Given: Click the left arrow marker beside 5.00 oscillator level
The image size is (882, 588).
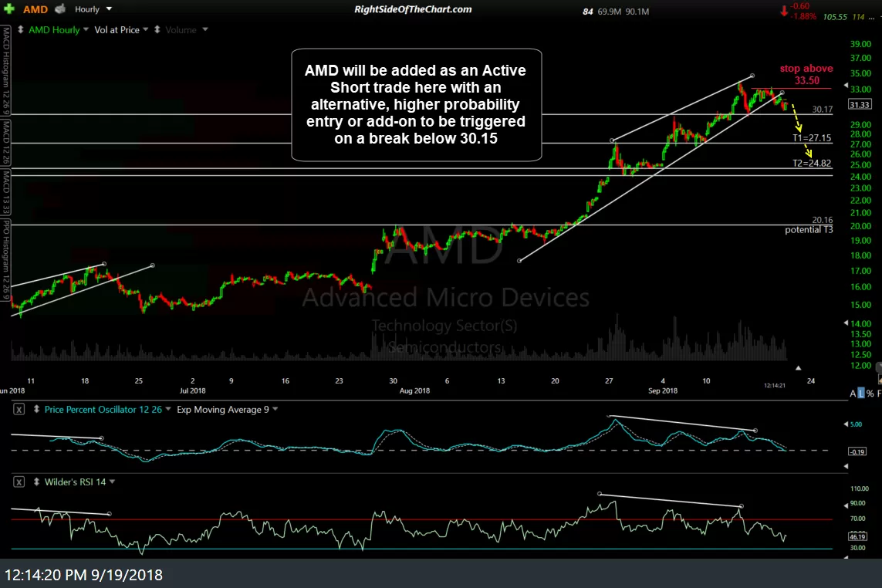Looking at the screenshot, I should click(x=846, y=424).
